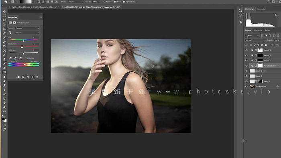Switch to the Channels tab
Image resolution: width=281 pixels, height=158 pixels.
coord(258,30)
